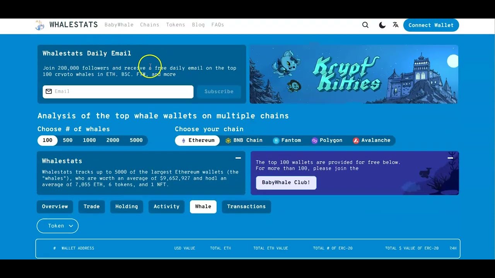Switch to the Overview tab
Viewport: 495px width, 278px height.
(x=55, y=207)
